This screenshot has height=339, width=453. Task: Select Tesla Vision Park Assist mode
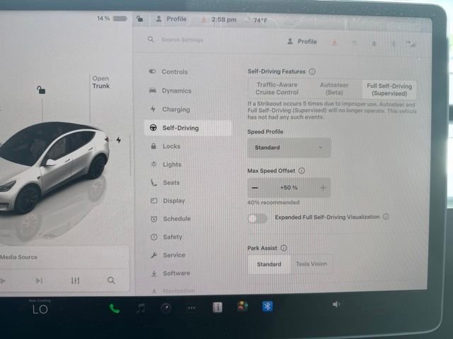[x=311, y=263]
